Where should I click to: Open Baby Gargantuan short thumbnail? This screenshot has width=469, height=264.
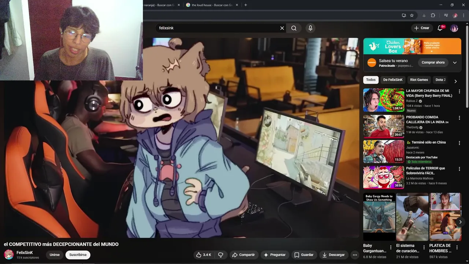(x=379, y=217)
